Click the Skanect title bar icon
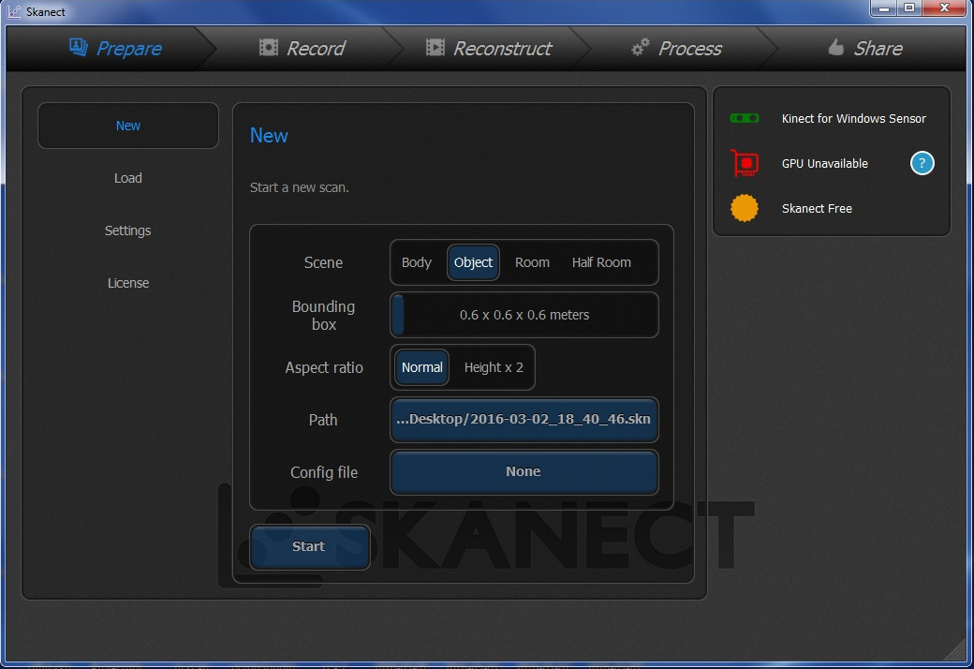974x669 pixels. pos(14,11)
